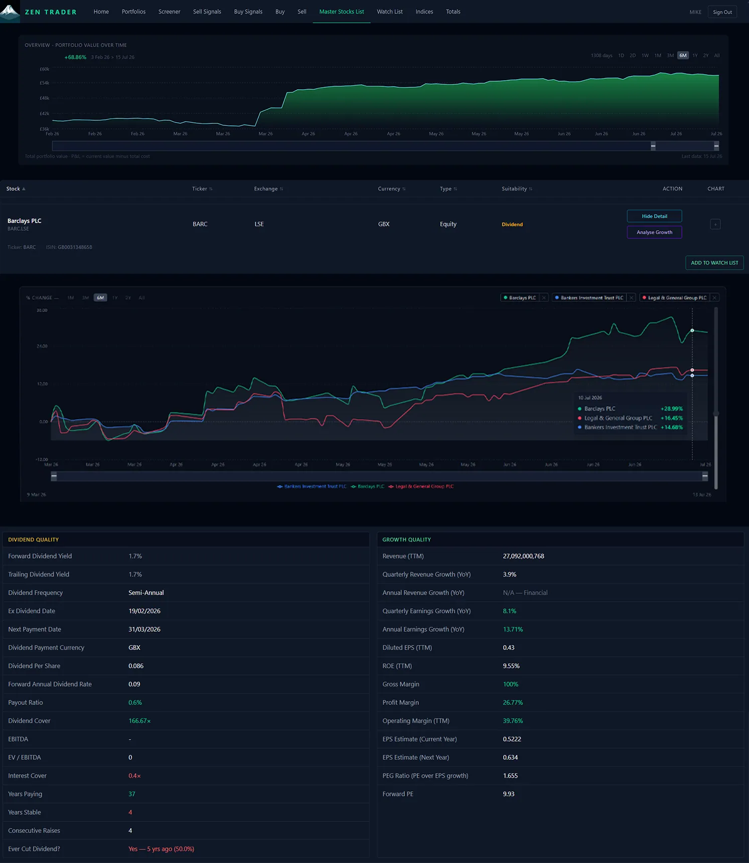Sort the table by Exchange column
The image size is (749, 863).
pyautogui.click(x=268, y=189)
